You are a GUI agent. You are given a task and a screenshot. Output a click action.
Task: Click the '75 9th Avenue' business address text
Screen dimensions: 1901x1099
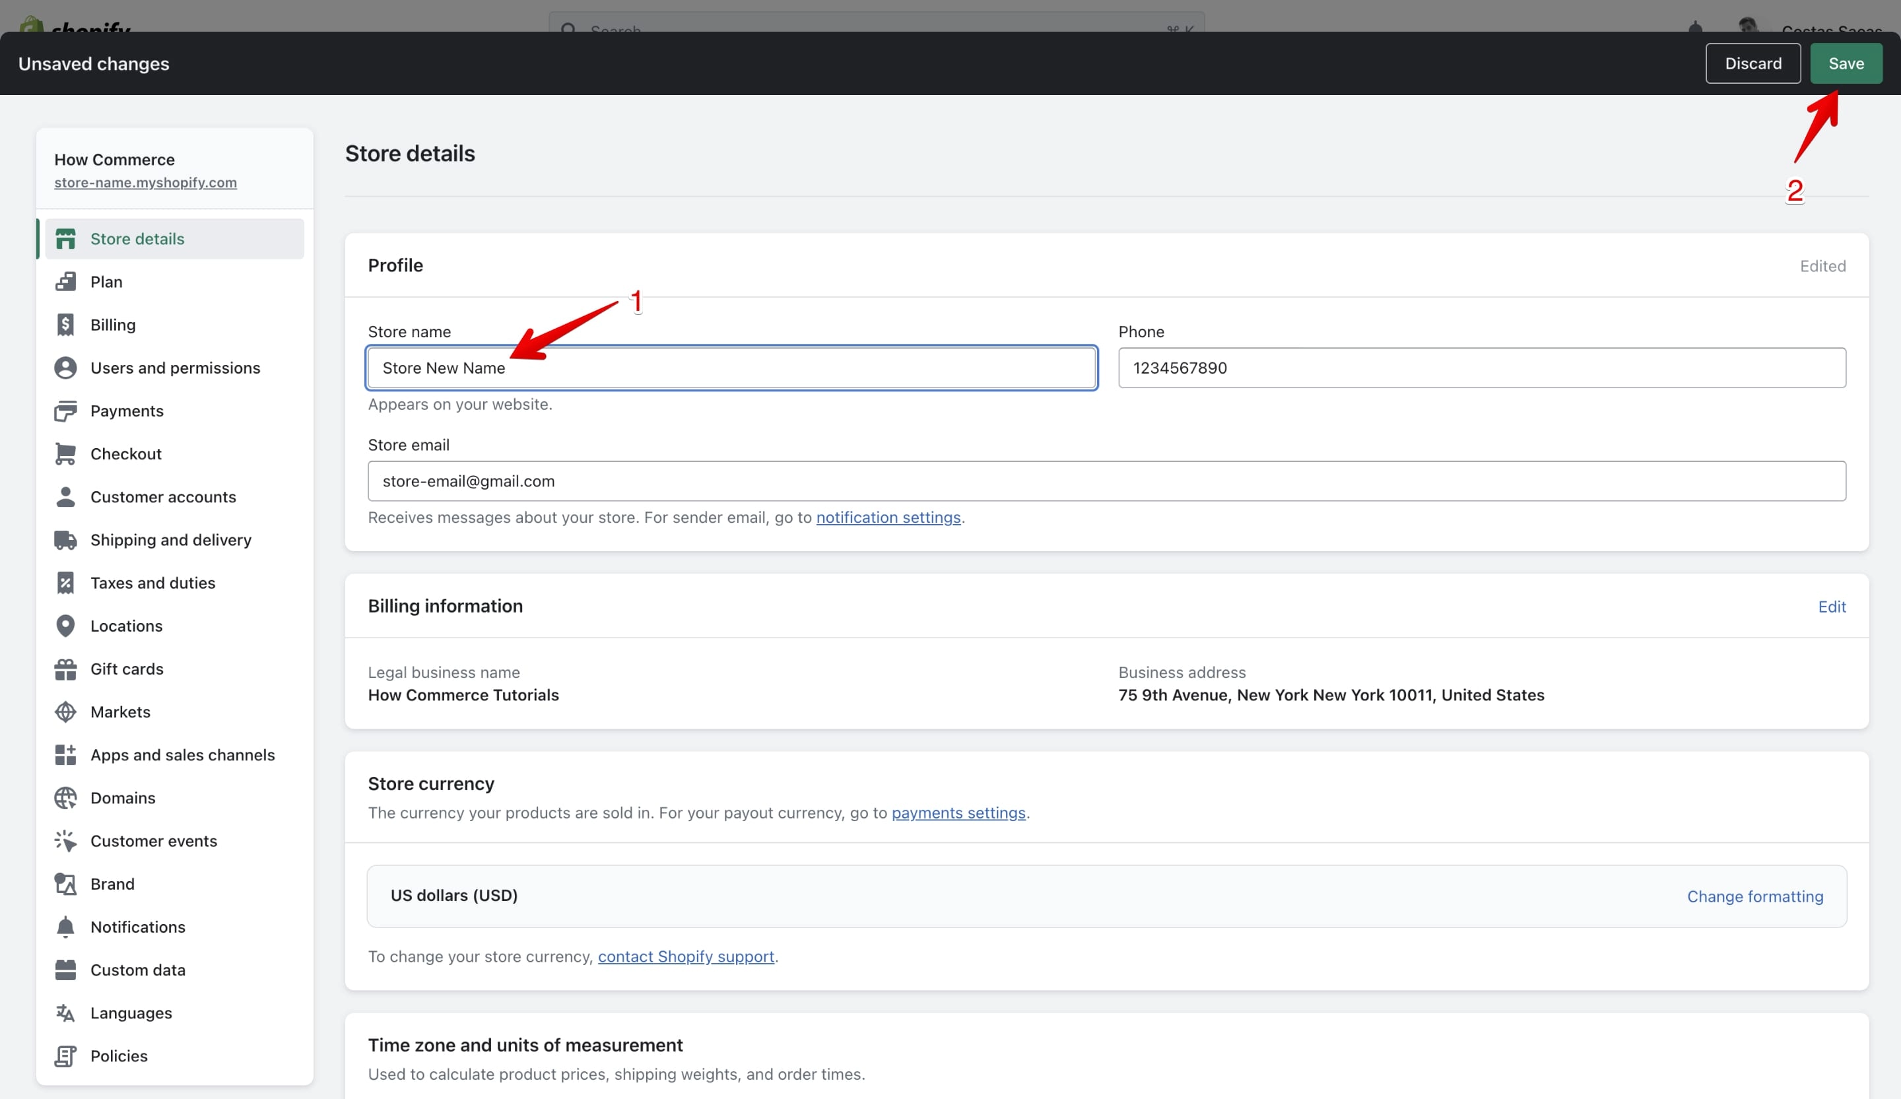1331,694
